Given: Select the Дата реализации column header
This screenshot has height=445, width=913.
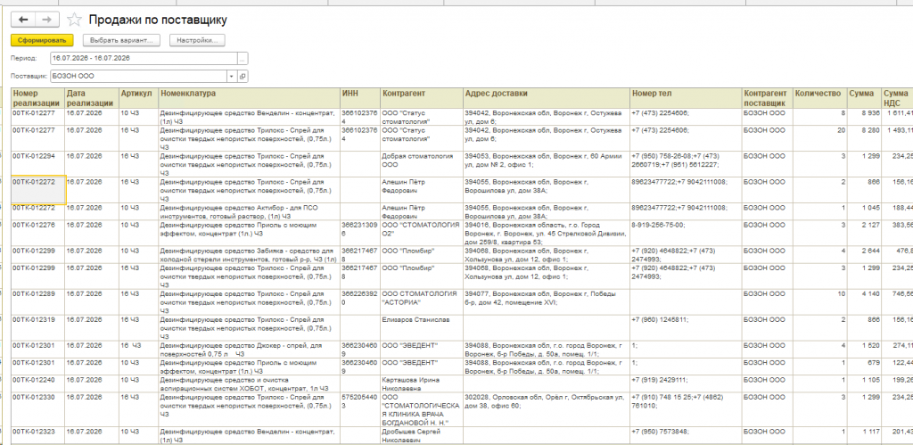Looking at the screenshot, I should point(92,98).
